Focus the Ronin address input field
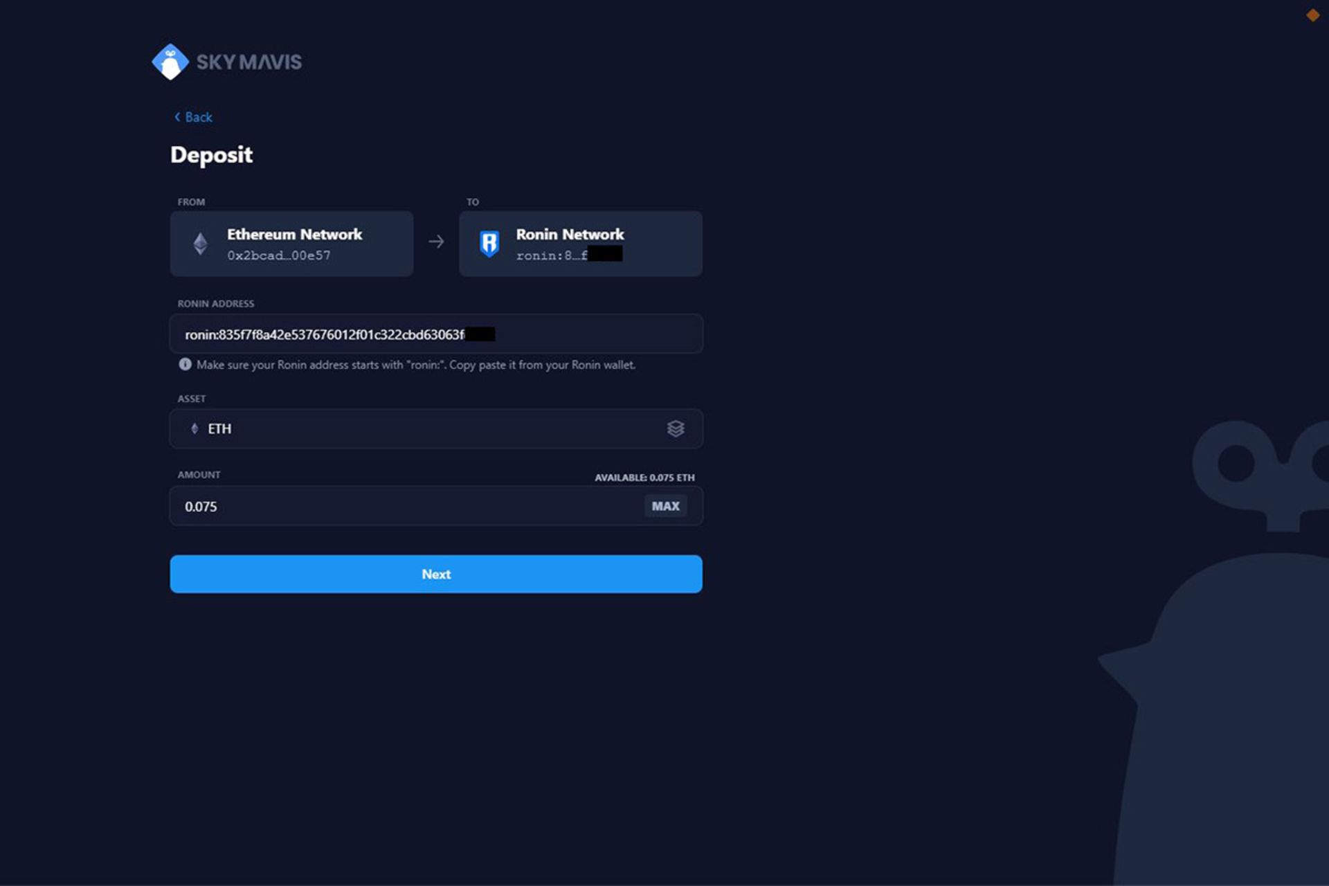This screenshot has width=1329, height=886. [x=436, y=334]
